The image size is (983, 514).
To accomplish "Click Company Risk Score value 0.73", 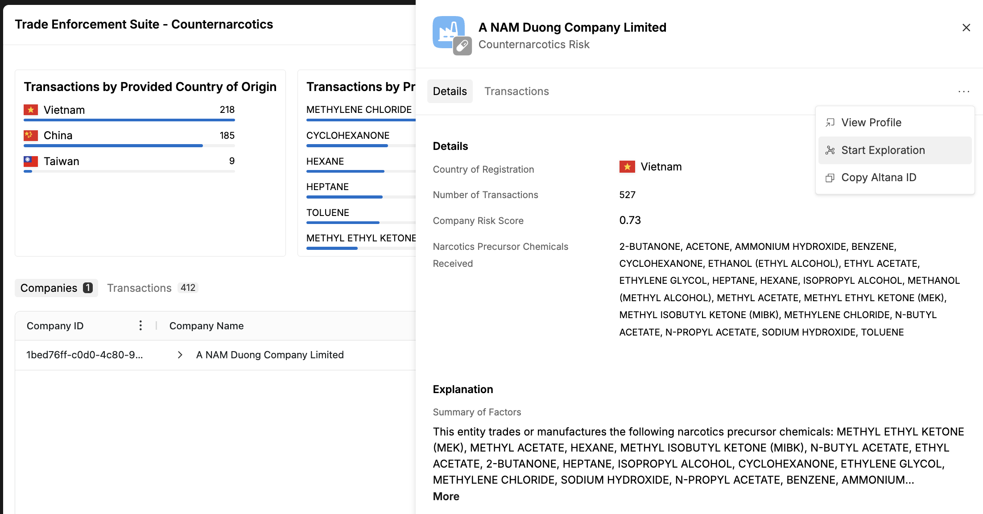I will [630, 220].
